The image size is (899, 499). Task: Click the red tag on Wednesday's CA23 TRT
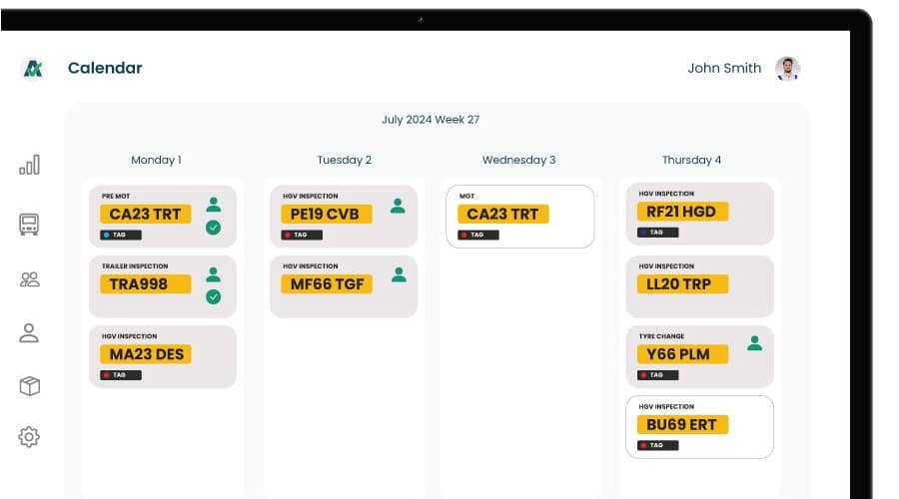click(477, 235)
